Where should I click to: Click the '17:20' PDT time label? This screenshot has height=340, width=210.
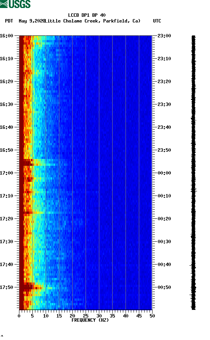[x=6, y=219]
